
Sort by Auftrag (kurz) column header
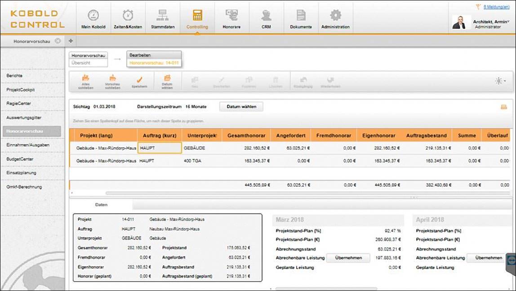(x=160, y=136)
